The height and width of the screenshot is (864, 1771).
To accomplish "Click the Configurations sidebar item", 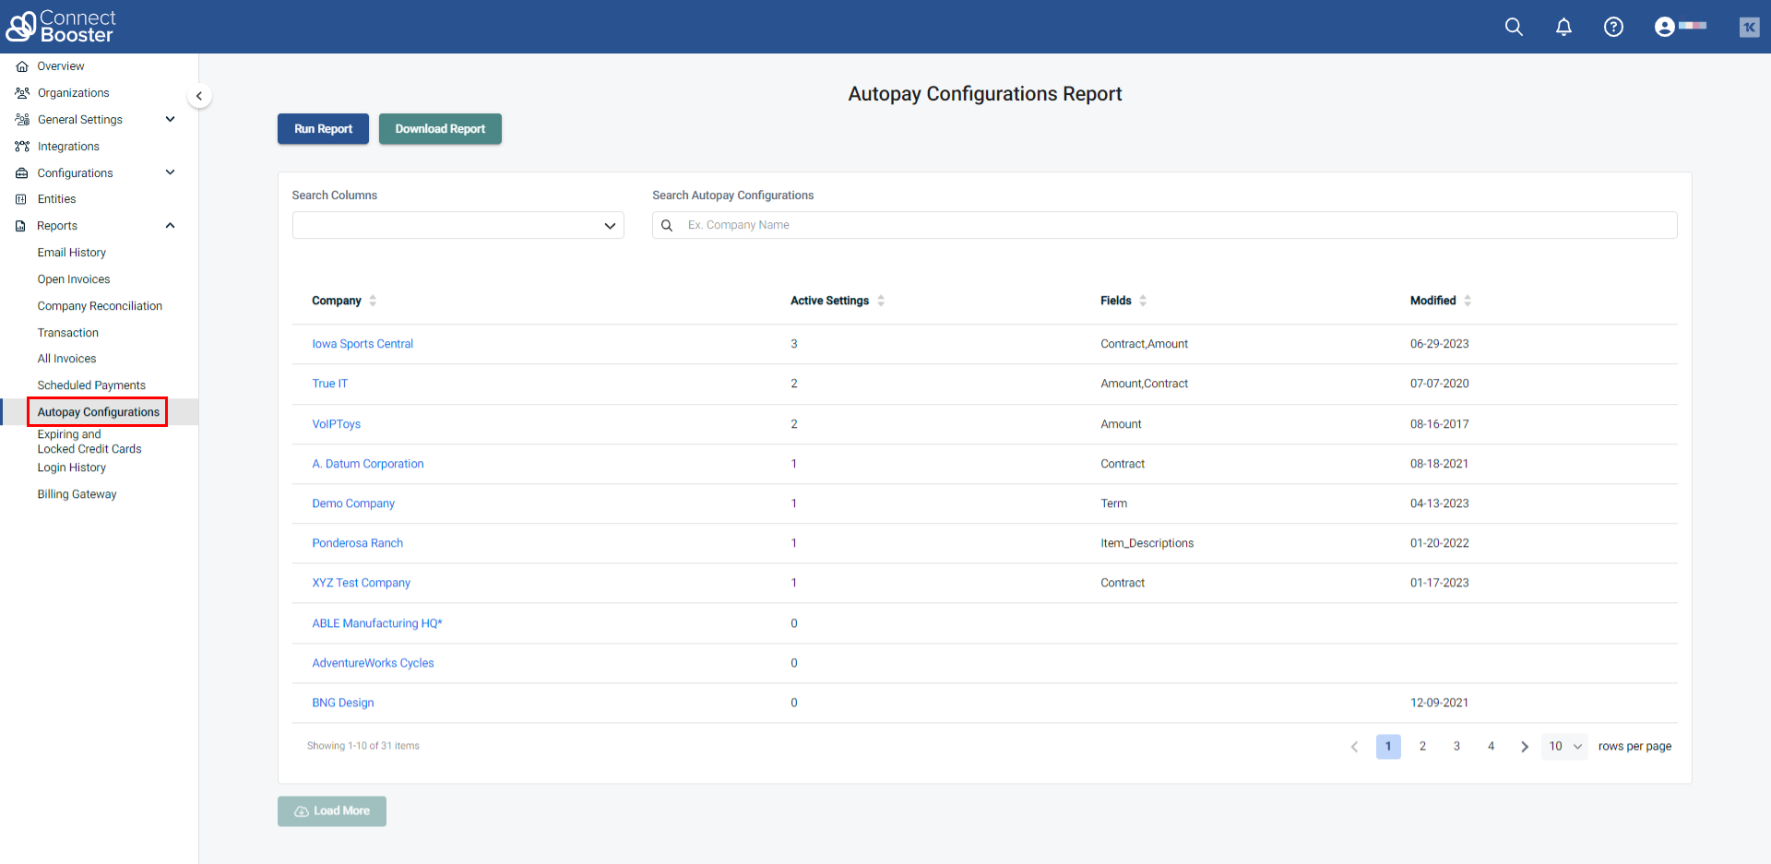I will tap(75, 173).
